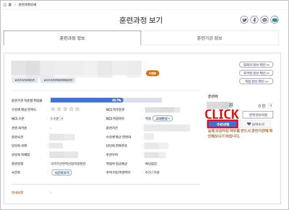Open the help icon beside 0 원

[x=271, y=106]
